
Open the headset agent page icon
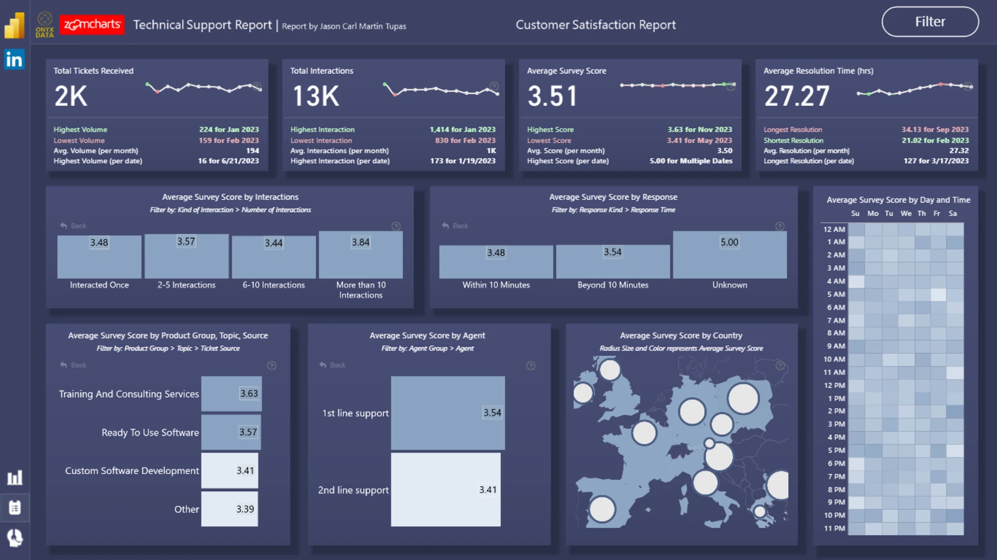pos(15,538)
